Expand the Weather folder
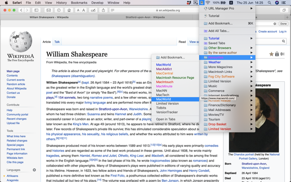This screenshot has width=291, height=182. pyautogui.click(x=227, y=62)
